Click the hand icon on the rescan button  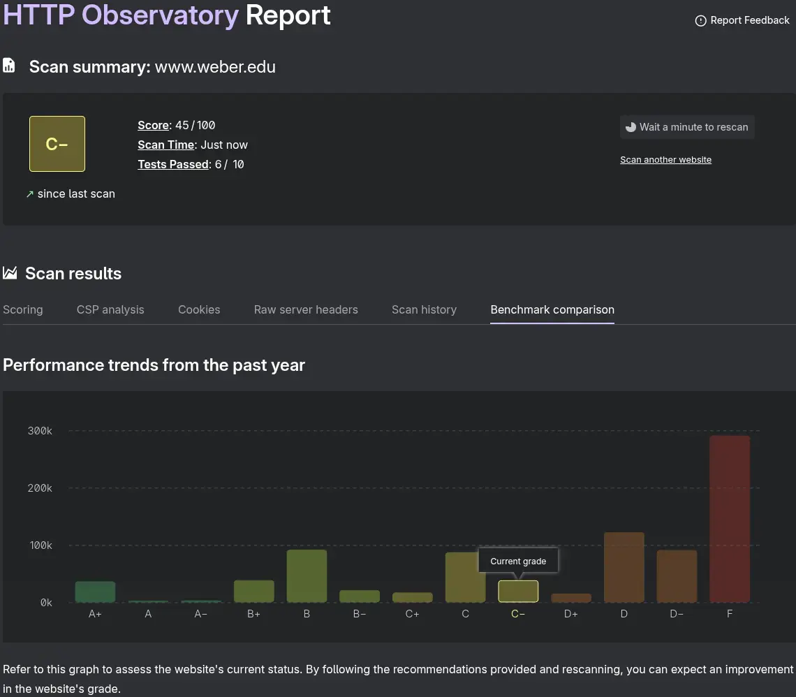click(631, 126)
